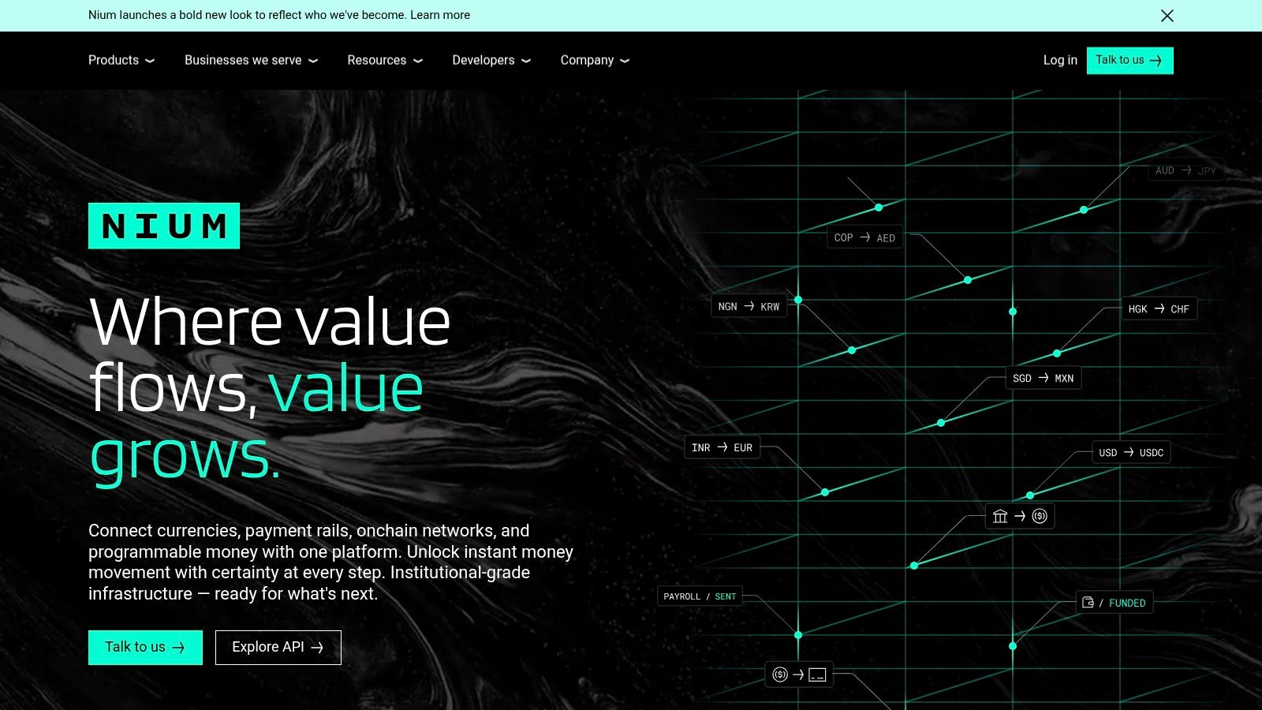This screenshot has width=1262, height=710.
Task: Click Talk to us in the navigation bar
Action: tap(1129, 61)
